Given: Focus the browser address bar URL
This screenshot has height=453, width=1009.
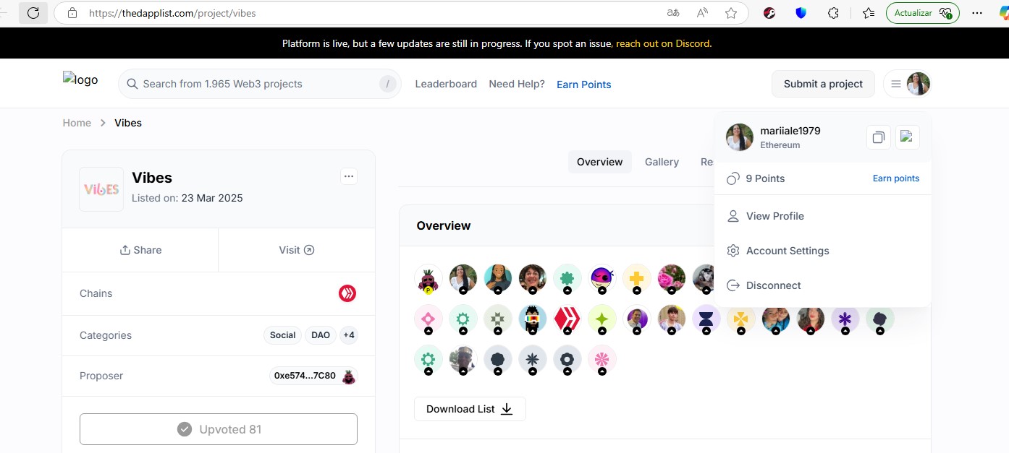Looking at the screenshot, I should click(172, 13).
